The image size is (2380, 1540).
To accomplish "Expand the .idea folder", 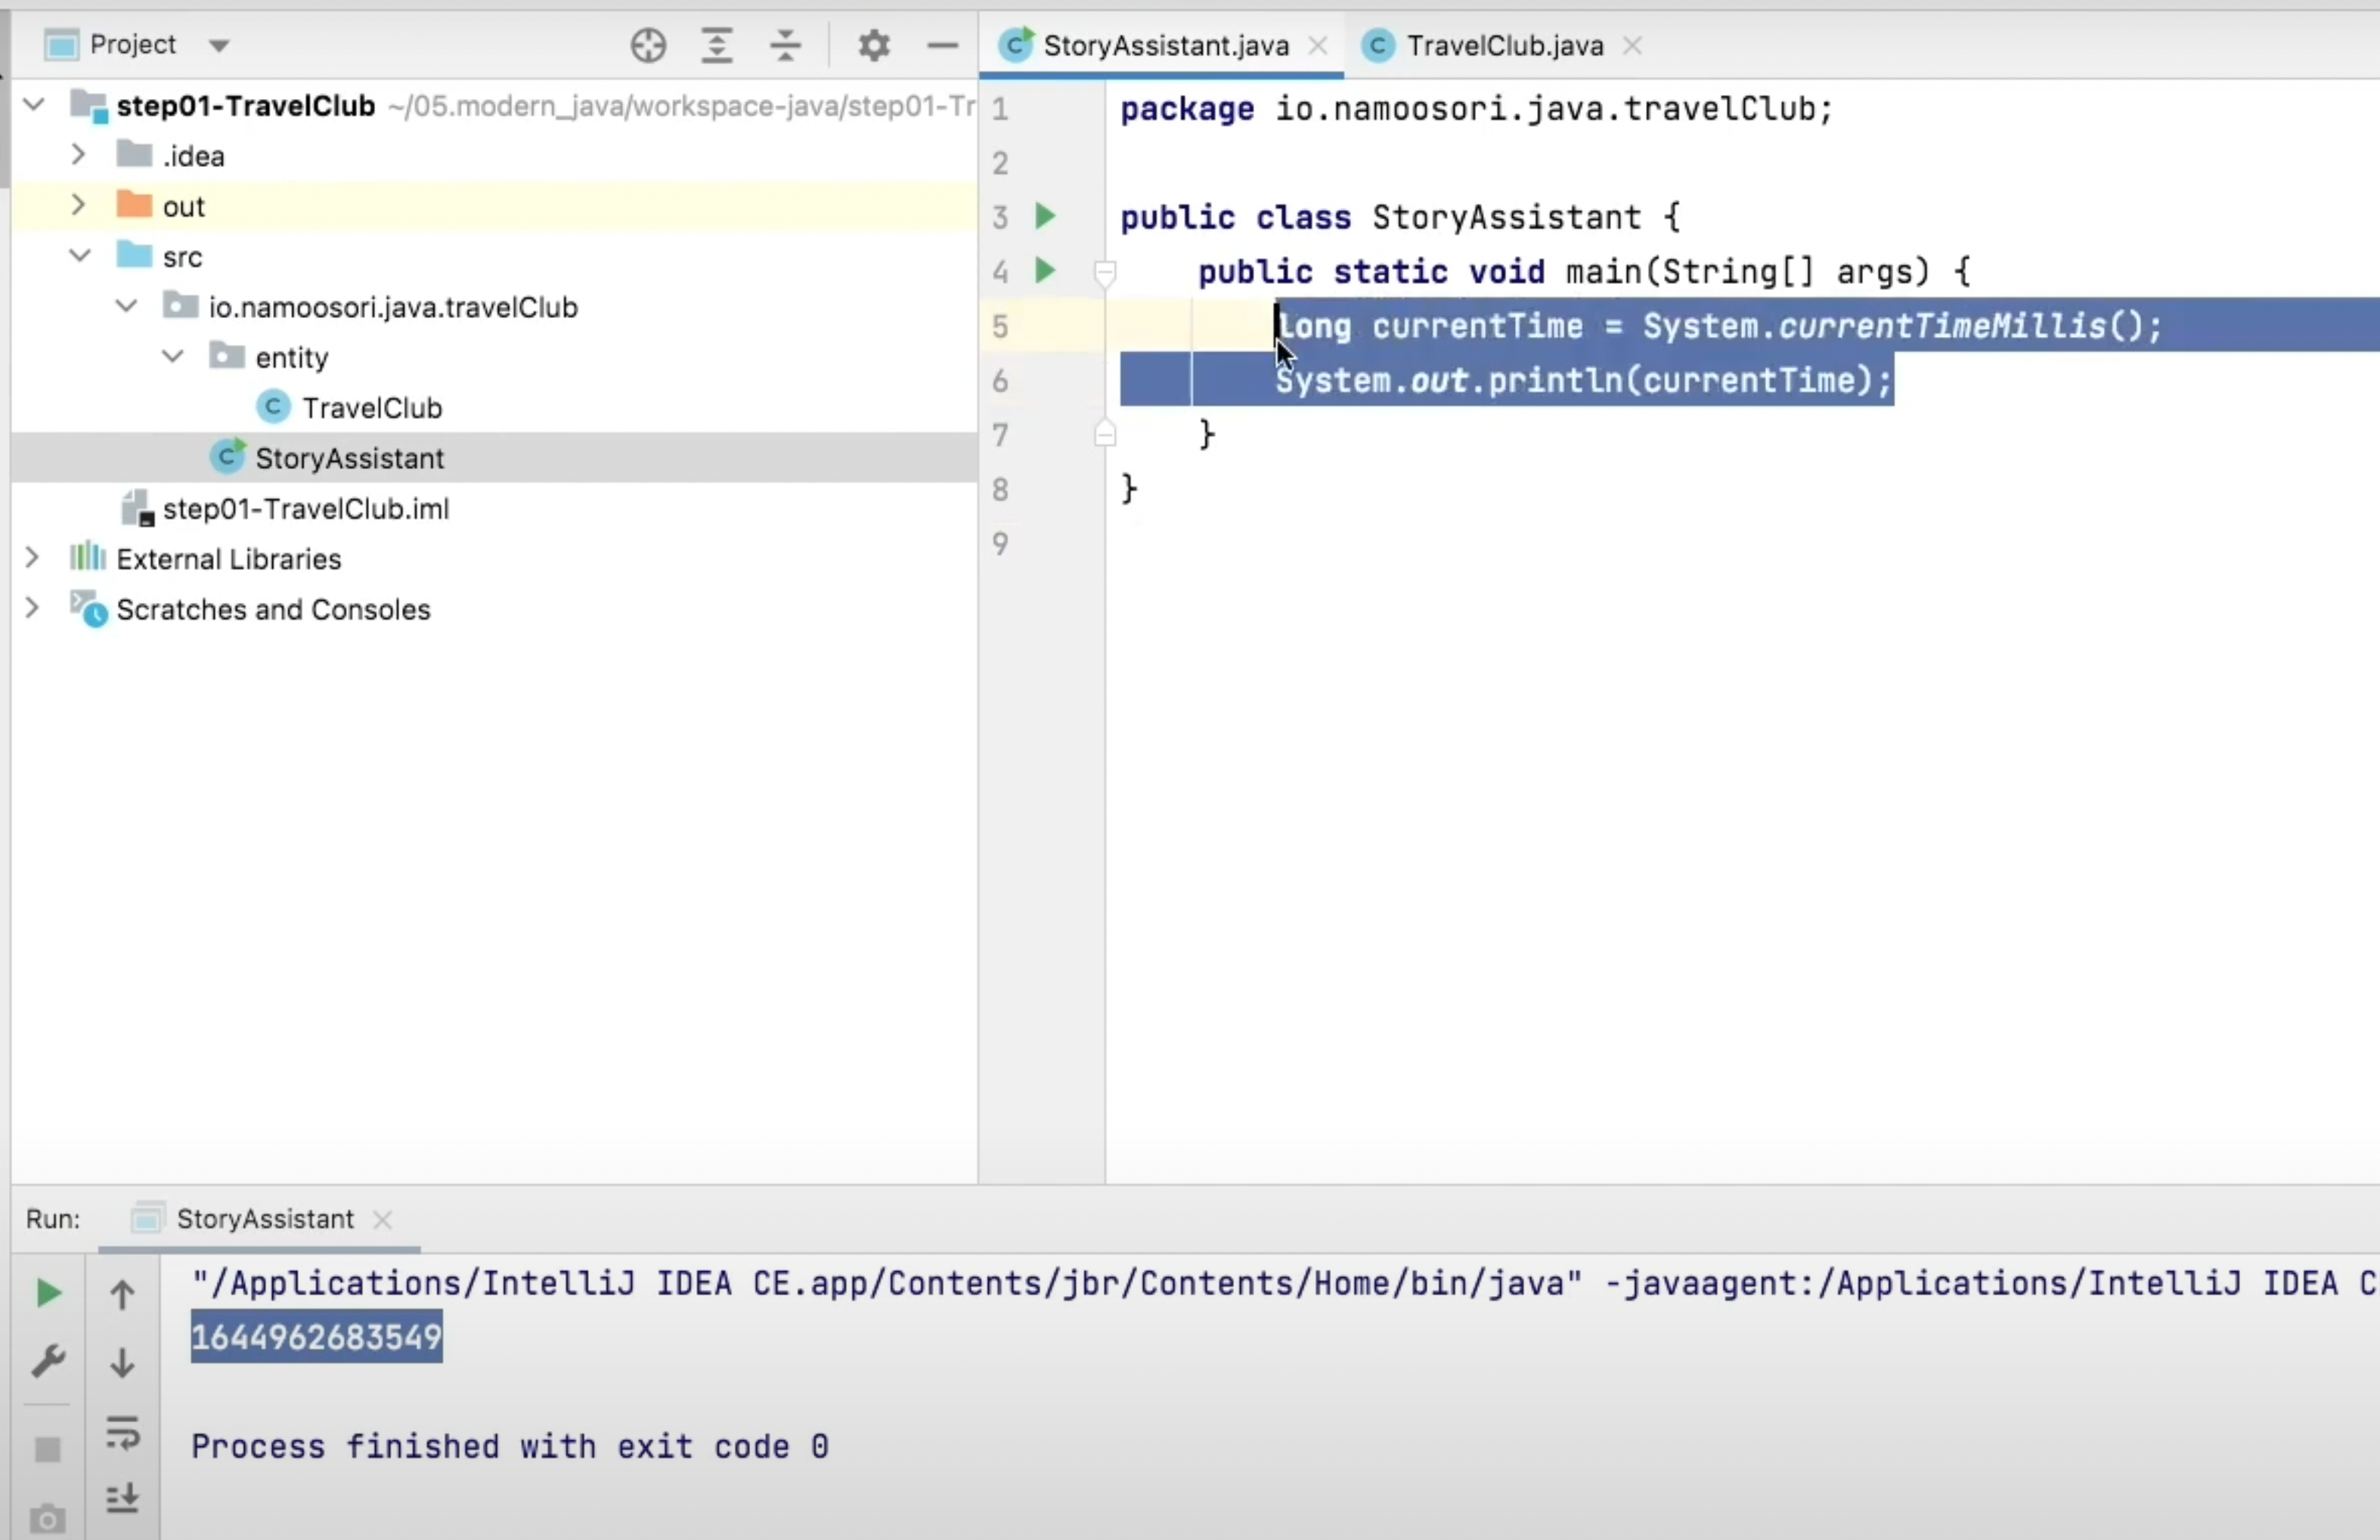I will coord(78,155).
